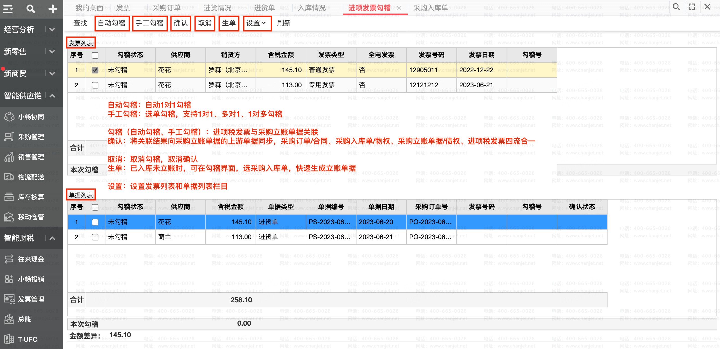Tick the checkbox for 萌兰 document row

(x=95, y=237)
